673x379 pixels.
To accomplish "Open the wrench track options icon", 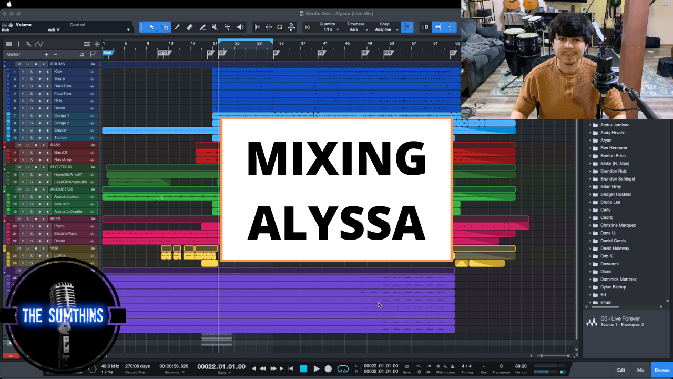I will 28,44.
